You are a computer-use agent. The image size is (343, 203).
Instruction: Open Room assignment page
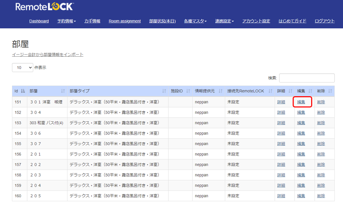[x=125, y=21]
